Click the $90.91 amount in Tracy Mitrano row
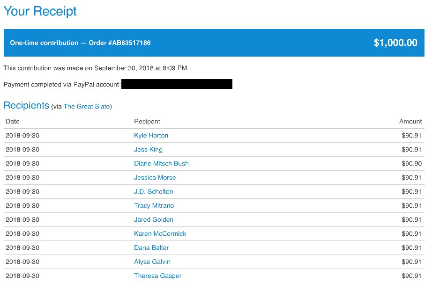Screen dimensions: 432x283 411,205
